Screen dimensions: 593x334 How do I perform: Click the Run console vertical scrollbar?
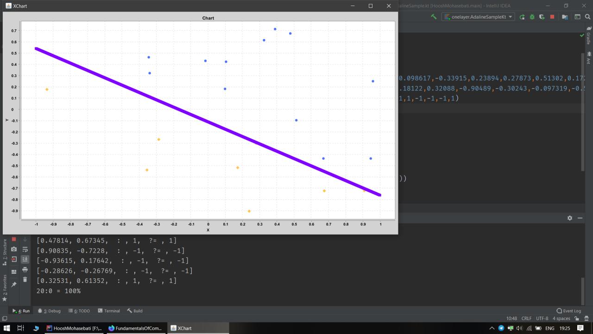583,291
